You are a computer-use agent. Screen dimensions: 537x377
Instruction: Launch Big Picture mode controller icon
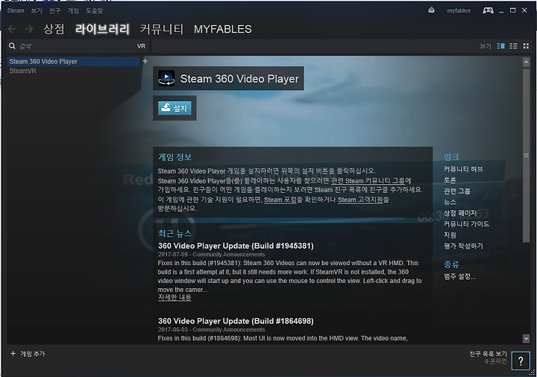point(488,10)
